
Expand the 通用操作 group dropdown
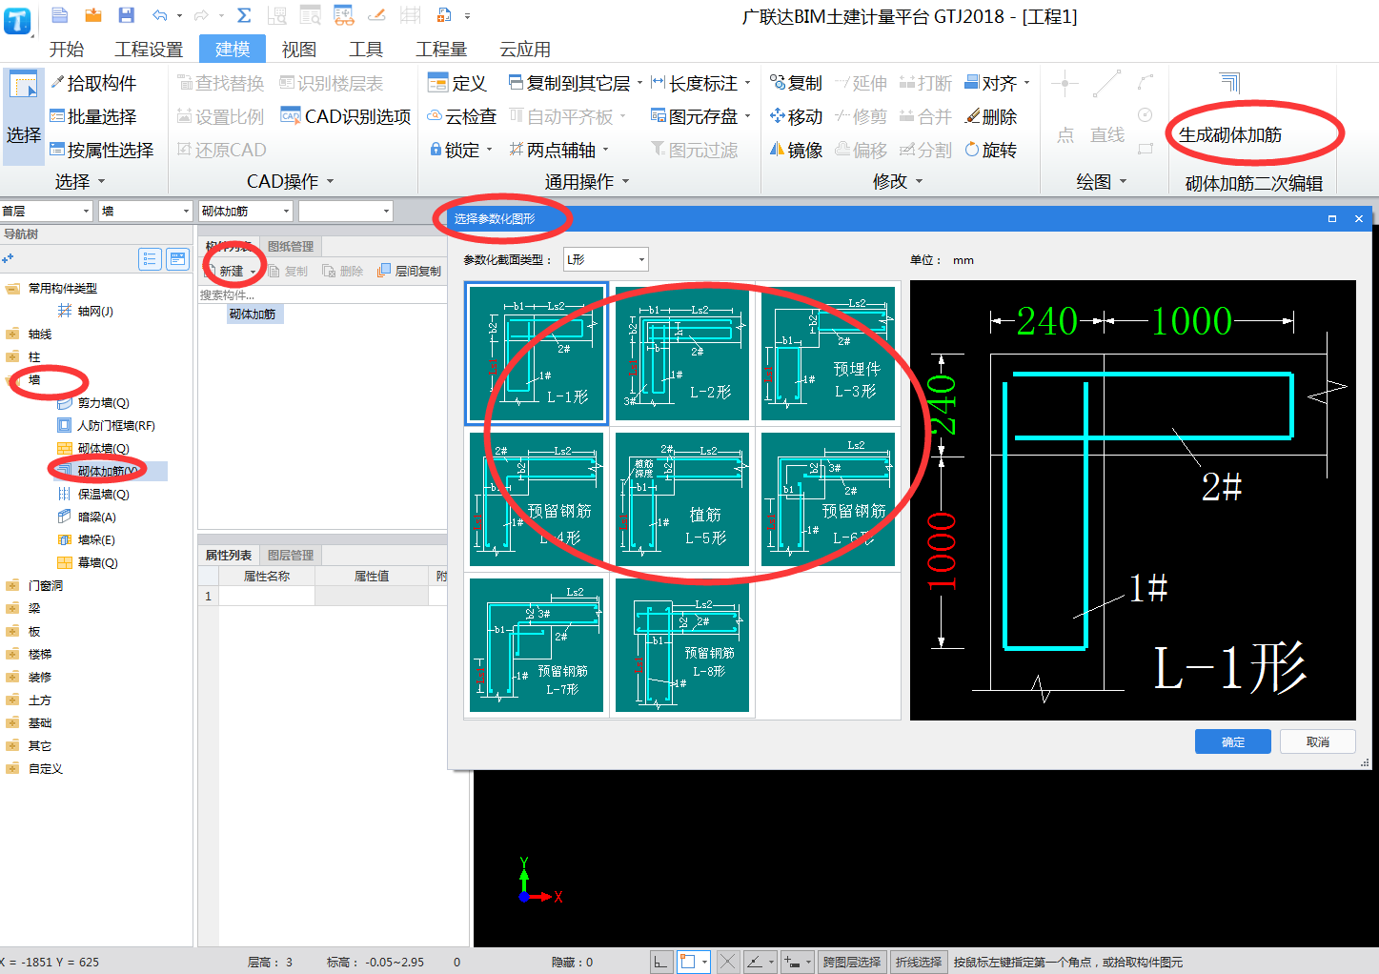click(x=626, y=181)
